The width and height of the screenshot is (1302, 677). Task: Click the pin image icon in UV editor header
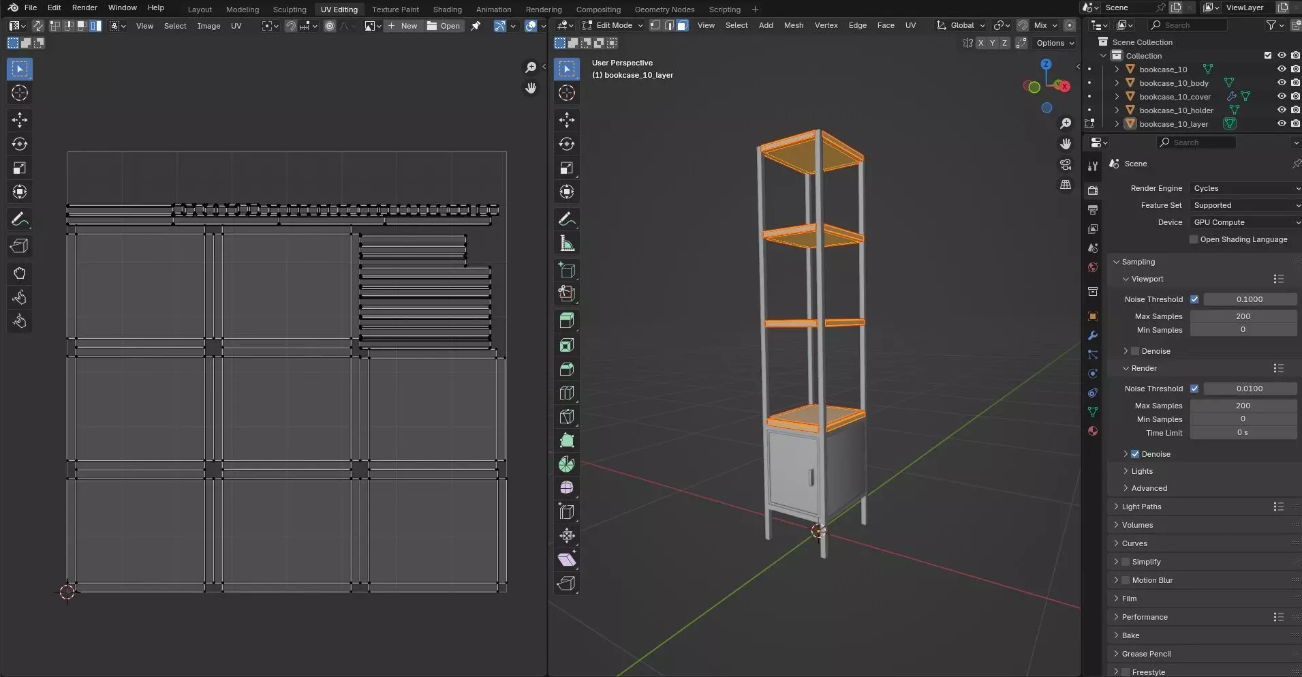pos(476,26)
